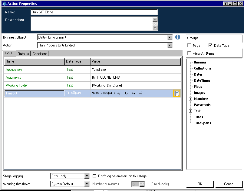Expand the Text tree node
Screen dimensions: 244x191
click(x=190, y=111)
